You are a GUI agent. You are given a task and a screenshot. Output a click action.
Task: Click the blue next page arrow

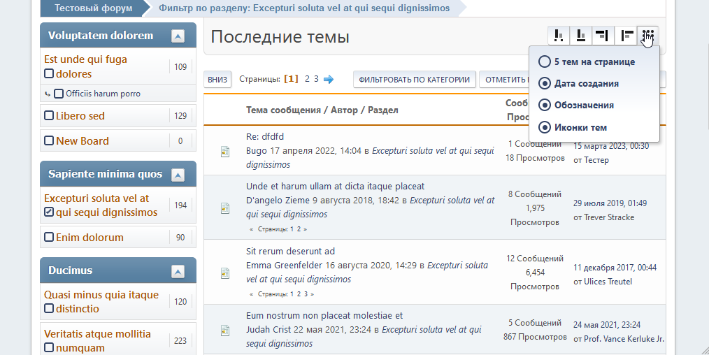coord(329,79)
